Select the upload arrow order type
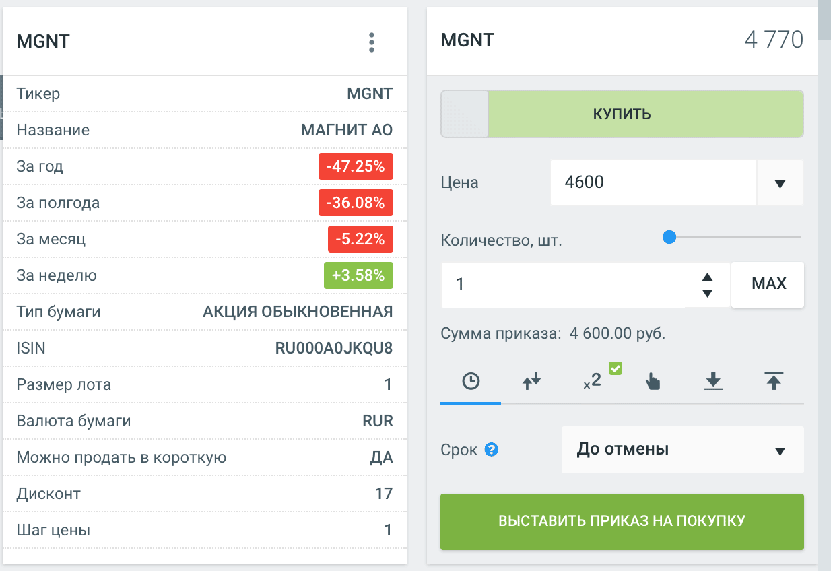 pos(774,382)
